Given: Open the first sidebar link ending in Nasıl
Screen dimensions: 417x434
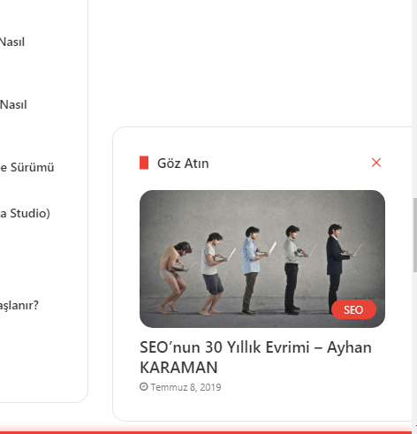Looking at the screenshot, I should (x=12, y=42).
